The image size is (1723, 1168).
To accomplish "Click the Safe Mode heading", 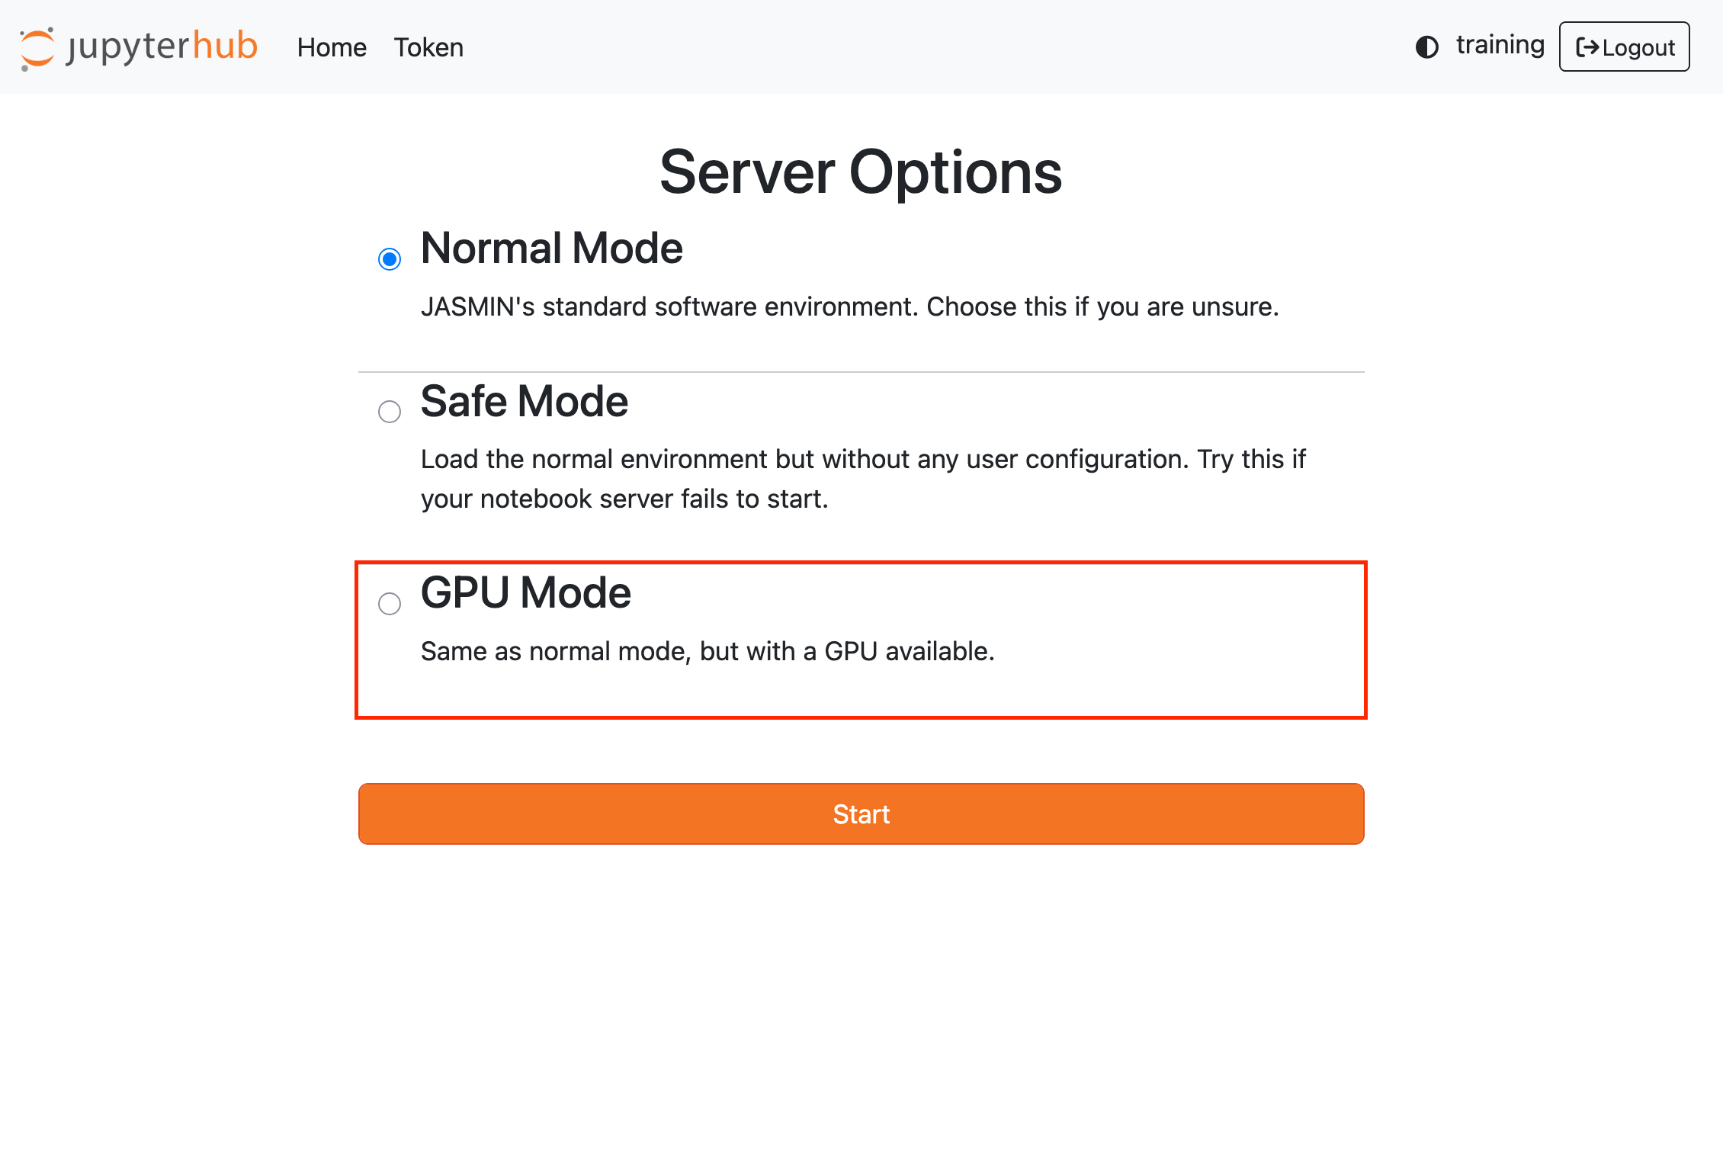I will (523, 402).
